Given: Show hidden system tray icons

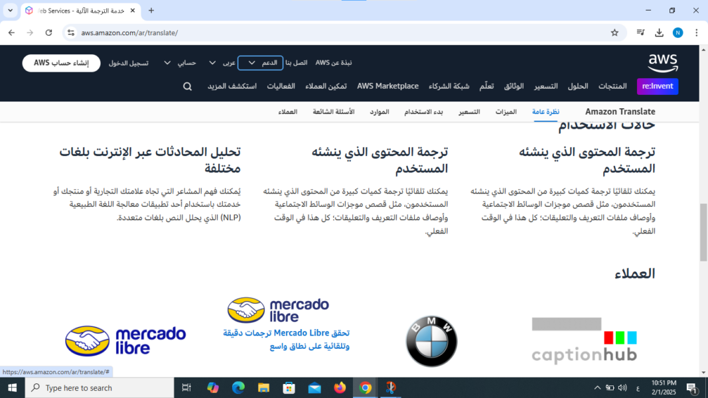Looking at the screenshot, I should point(597,387).
